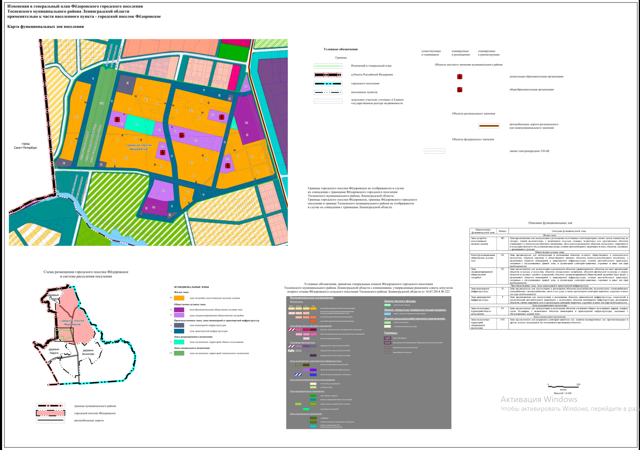Click the 'населенных пунктов' dashed line sample
The image size is (640, 450).
328,92
